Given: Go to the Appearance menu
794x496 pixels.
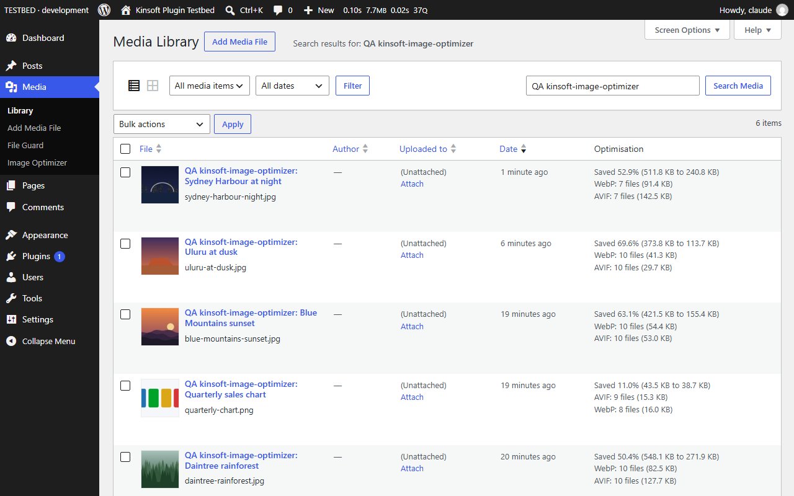Looking at the screenshot, I should 50,235.
